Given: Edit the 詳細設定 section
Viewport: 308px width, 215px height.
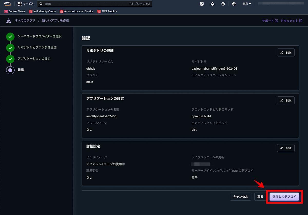Looking at the screenshot, I should tap(286, 148).
